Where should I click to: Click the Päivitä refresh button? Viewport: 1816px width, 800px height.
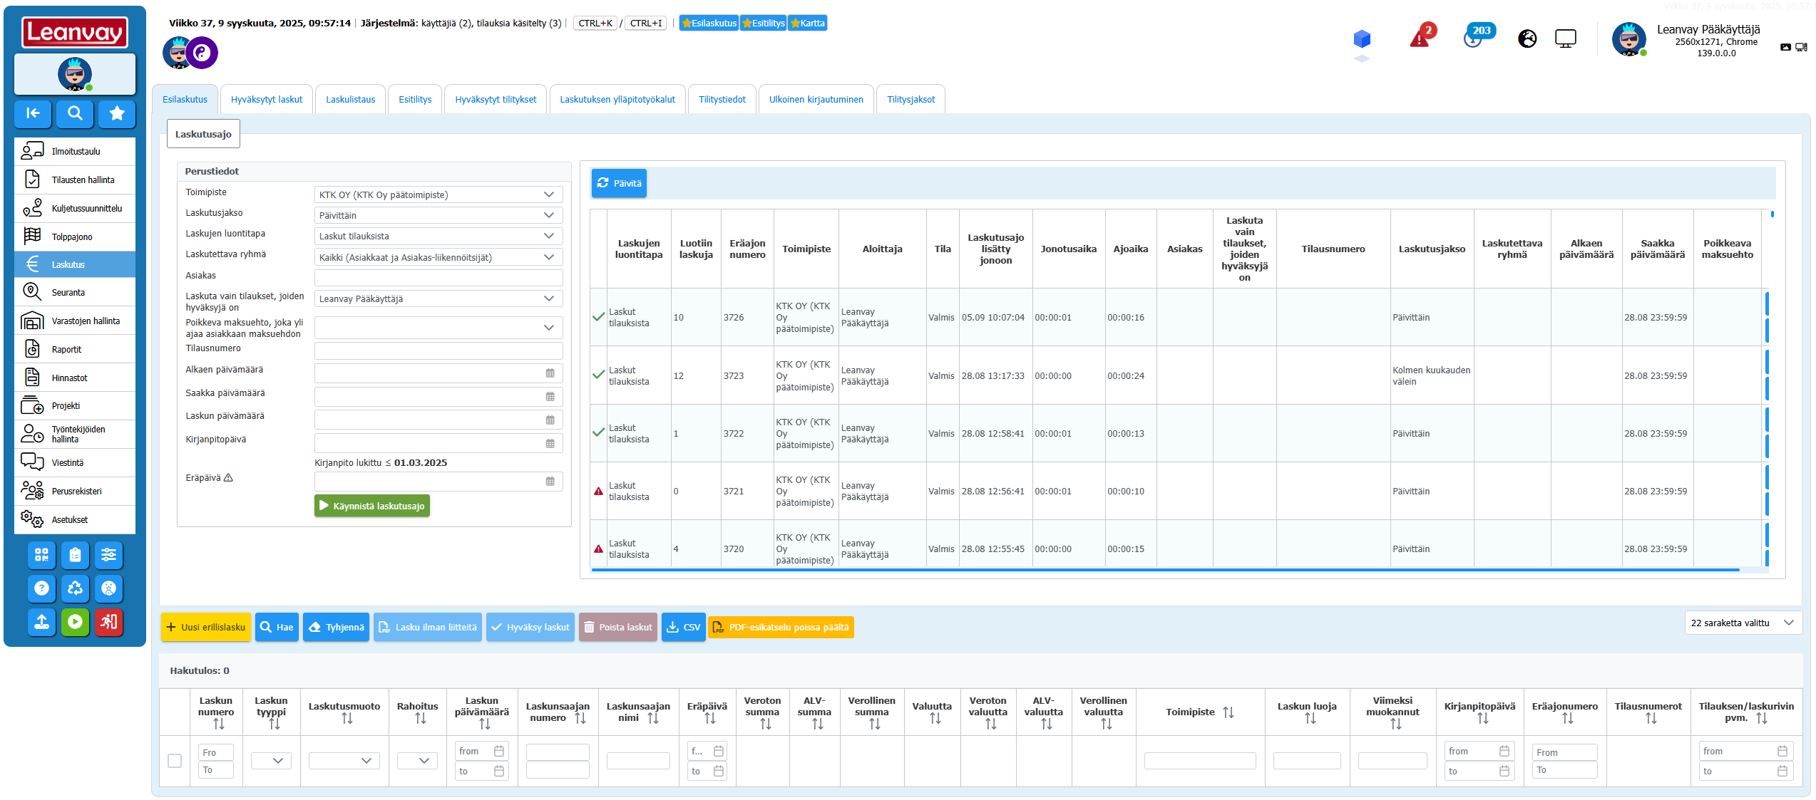click(619, 183)
